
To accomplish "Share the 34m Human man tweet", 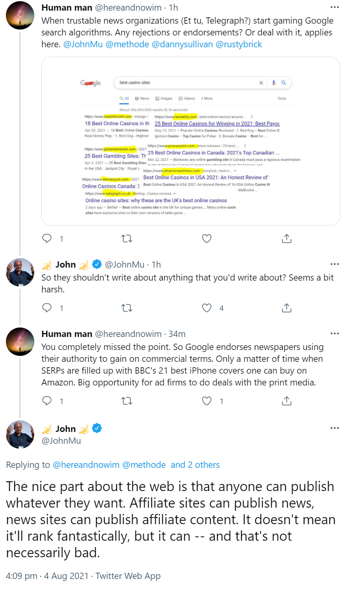I will click(287, 401).
